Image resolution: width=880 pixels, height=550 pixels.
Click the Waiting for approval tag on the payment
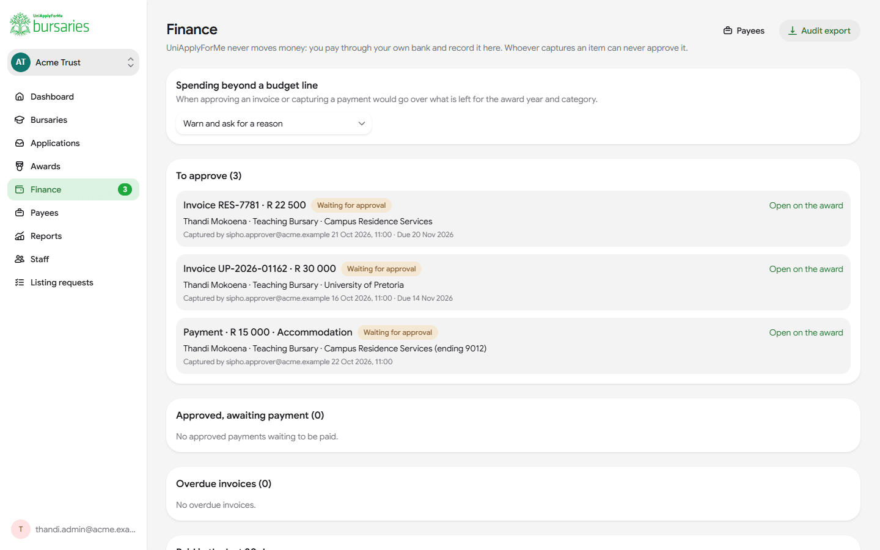[398, 332]
